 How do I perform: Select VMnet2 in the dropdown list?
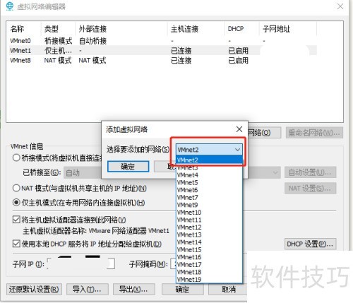pyautogui.click(x=209, y=160)
